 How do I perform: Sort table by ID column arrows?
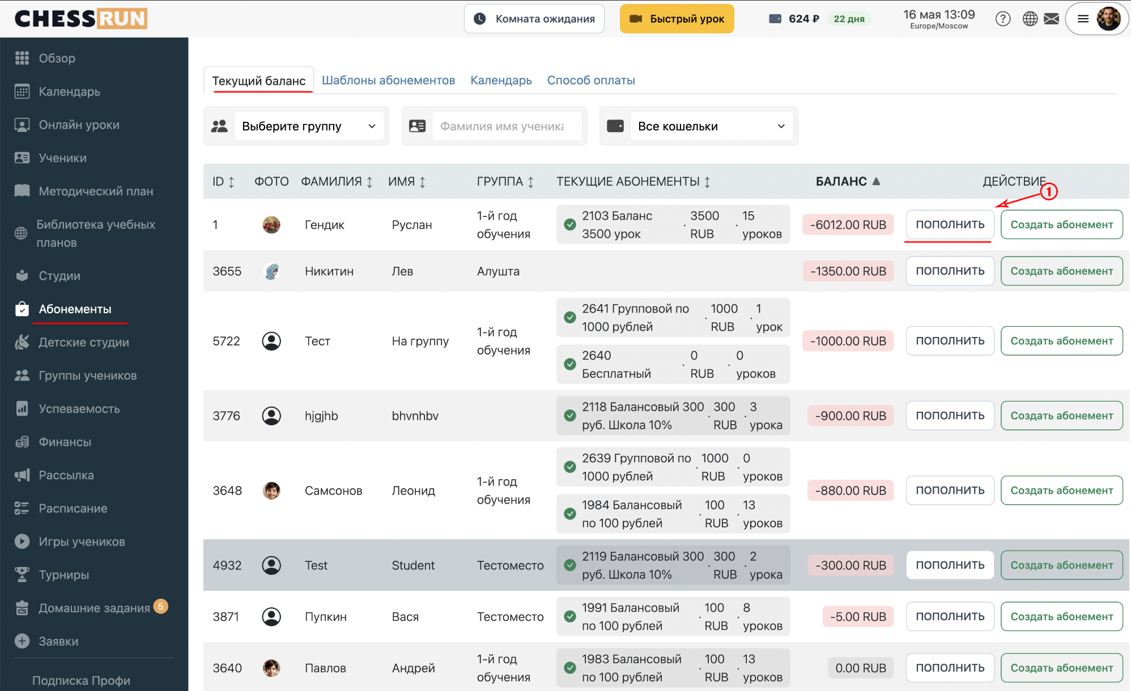coord(231,182)
